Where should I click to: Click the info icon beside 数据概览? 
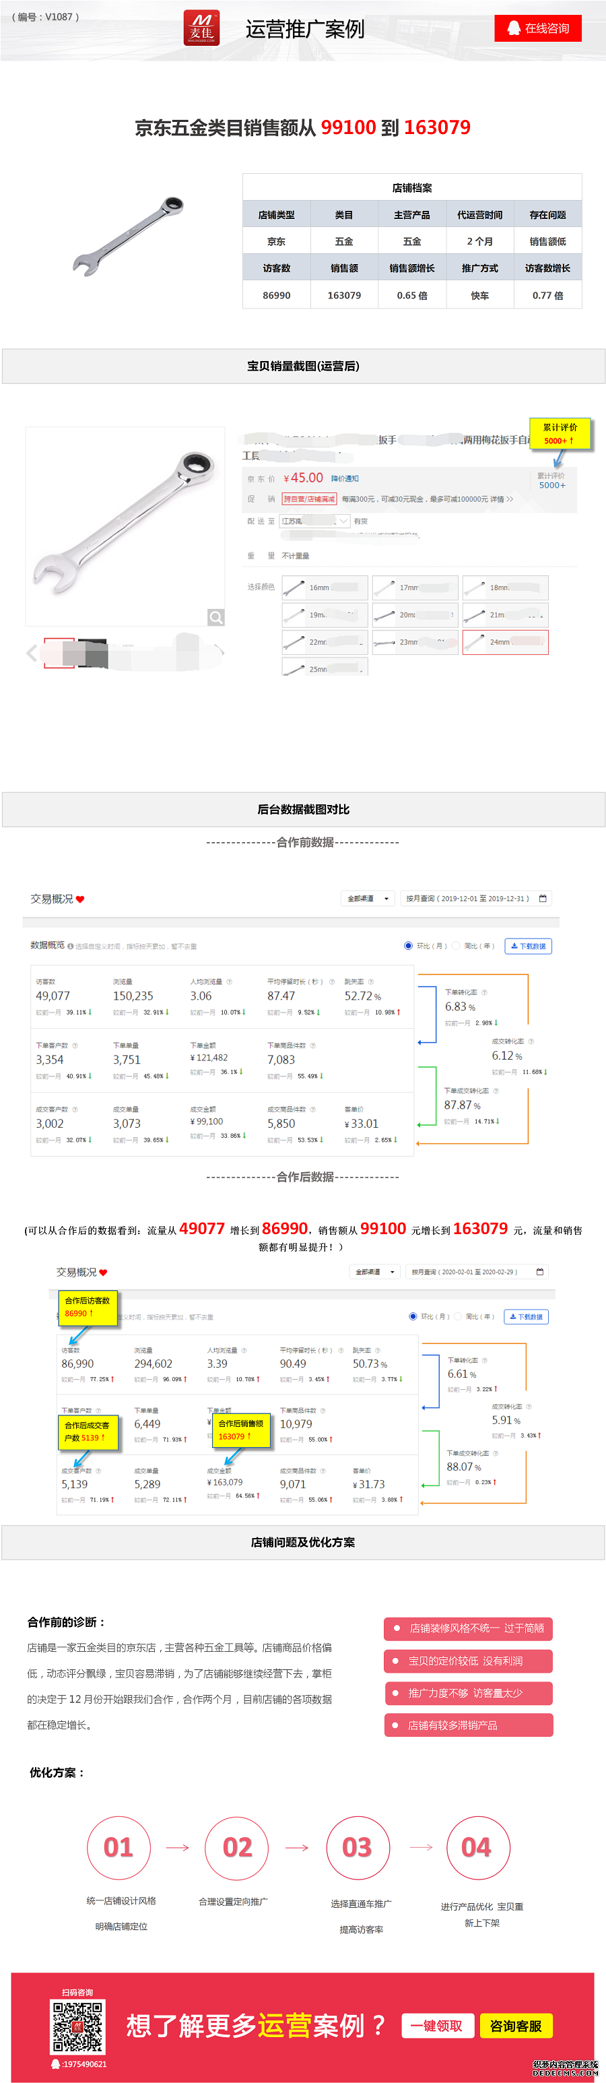click(x=71, y=946)
